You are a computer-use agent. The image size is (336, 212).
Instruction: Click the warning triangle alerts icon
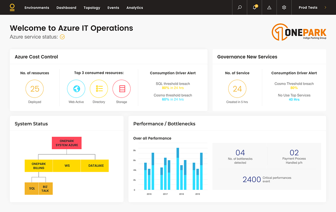(269, 7)
